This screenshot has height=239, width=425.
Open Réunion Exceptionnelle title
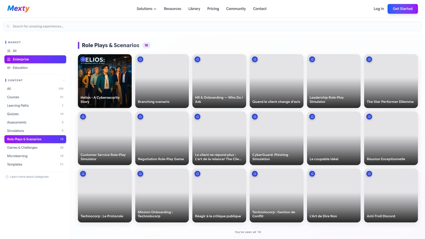(386, 159)
